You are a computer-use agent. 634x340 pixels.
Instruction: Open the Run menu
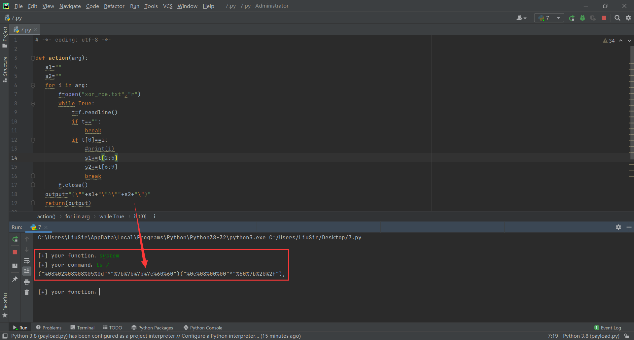pos(134,6)
